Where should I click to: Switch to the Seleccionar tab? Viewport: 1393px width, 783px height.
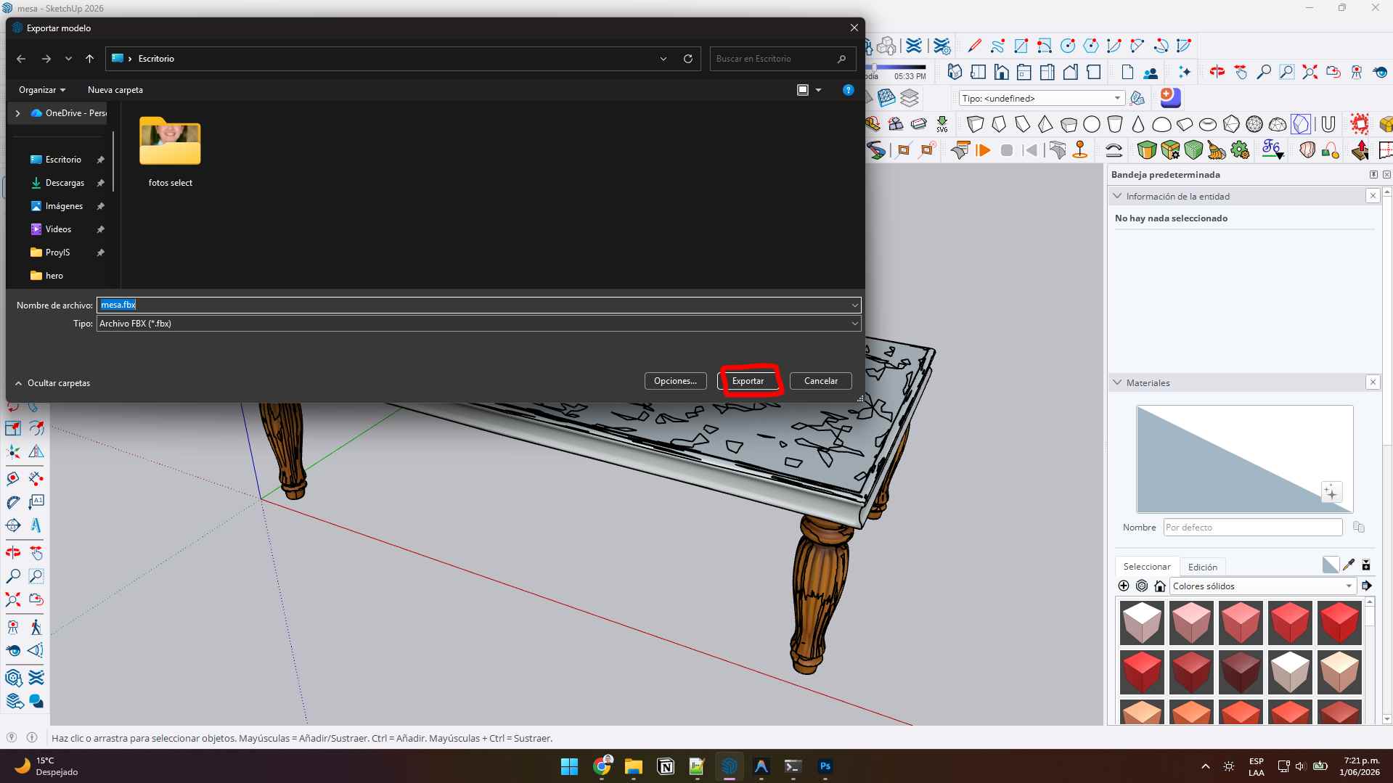pos(1147,567)
